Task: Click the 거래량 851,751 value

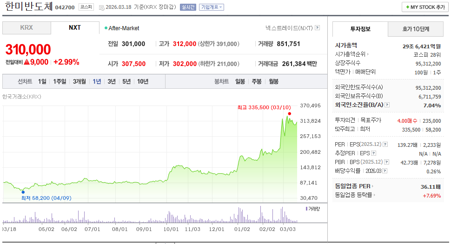Action: (x=288, y=44)
